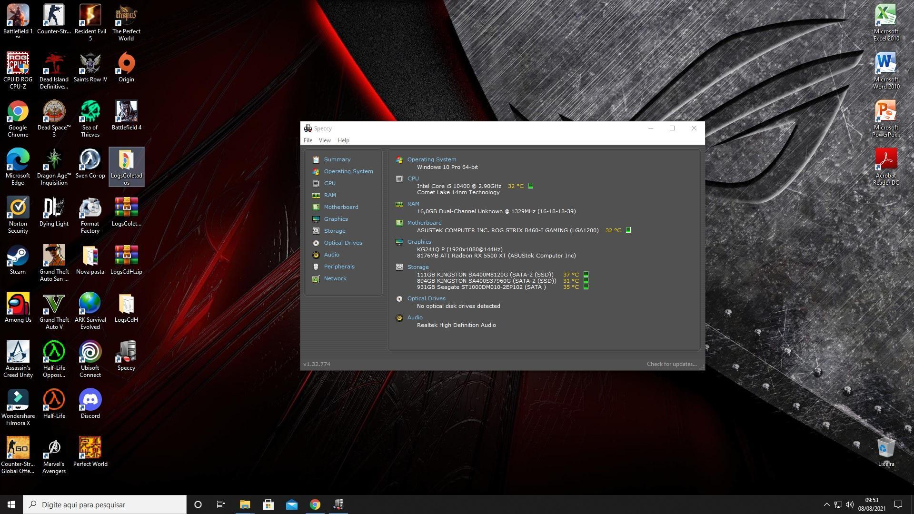Select Ubisoft Connect desktop icon
The image size is (914, 514).
point(90,358)
